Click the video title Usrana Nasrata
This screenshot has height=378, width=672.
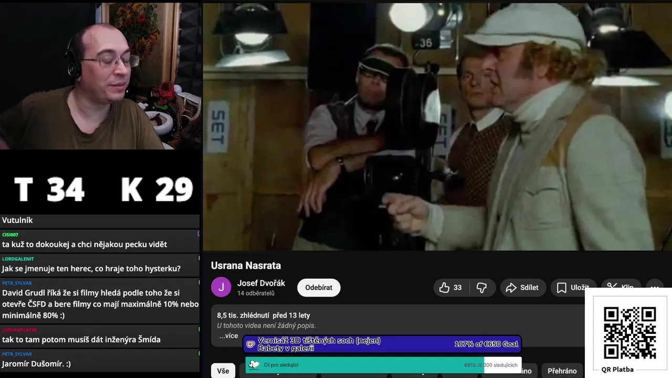point(246,266)
